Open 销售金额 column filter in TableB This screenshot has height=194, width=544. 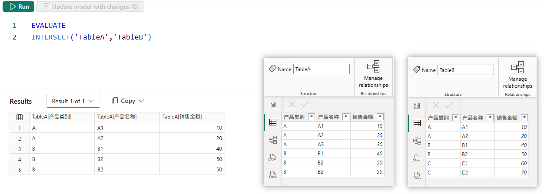[x=524, y=117]
